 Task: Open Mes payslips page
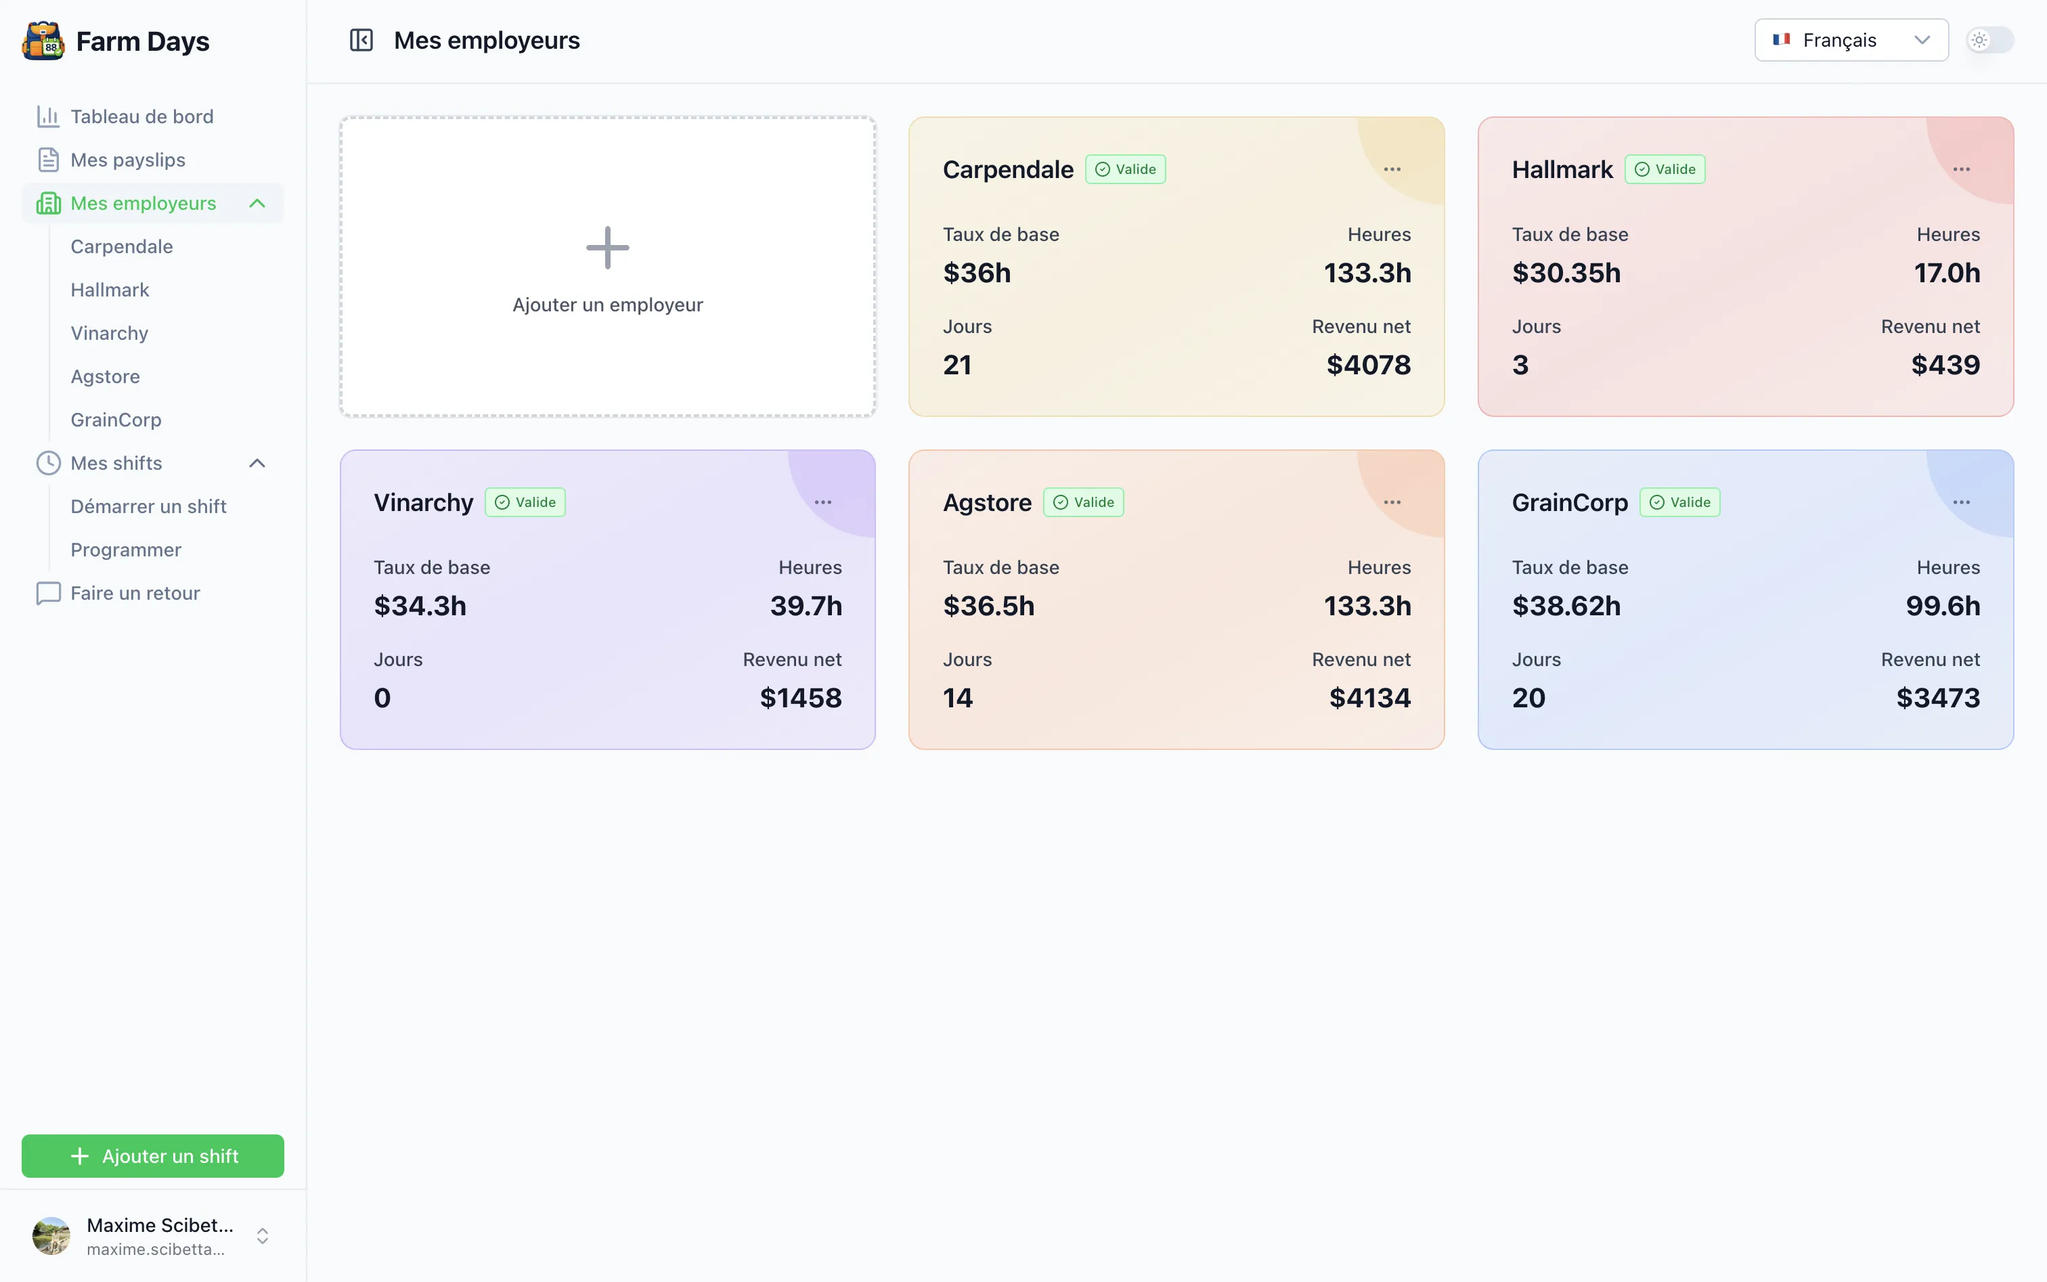pyautogui.click(x=127, y=159)
